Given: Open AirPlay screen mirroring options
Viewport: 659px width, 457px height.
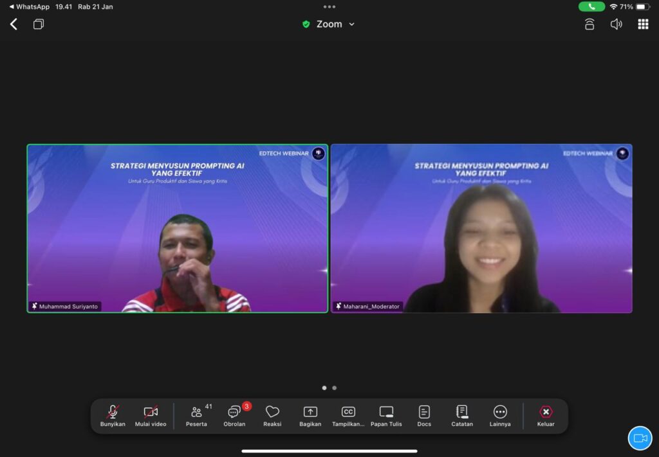Looking at the screenshot, I should click(589, 24).
